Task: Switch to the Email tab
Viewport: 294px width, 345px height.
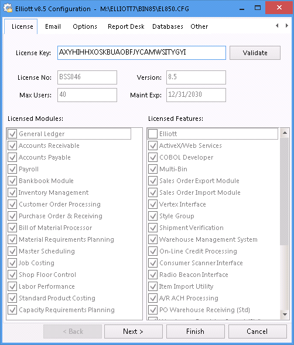Action: pos(53,26)
